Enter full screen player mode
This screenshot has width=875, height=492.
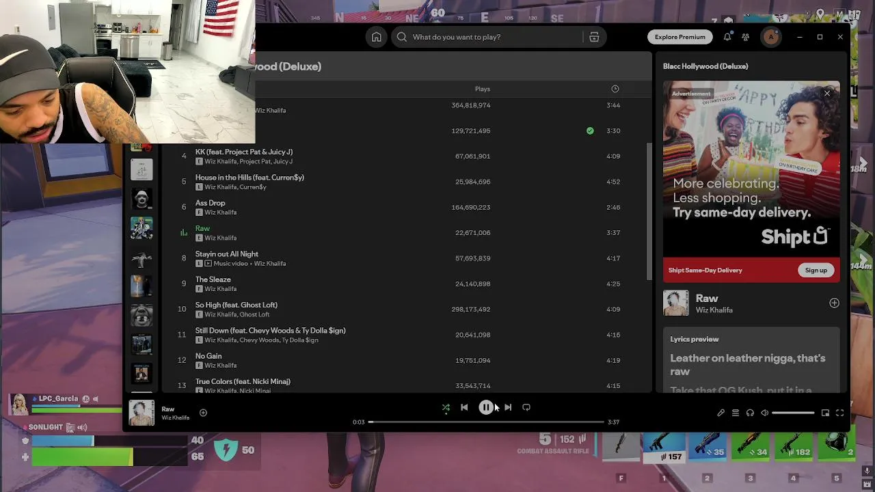pos(839,413)
